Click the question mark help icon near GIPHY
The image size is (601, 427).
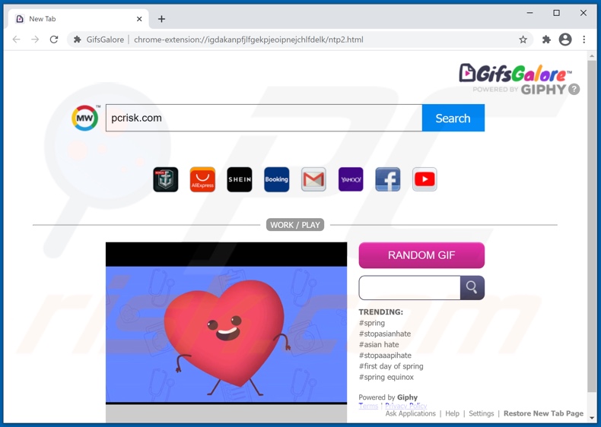tap(574, 89)
